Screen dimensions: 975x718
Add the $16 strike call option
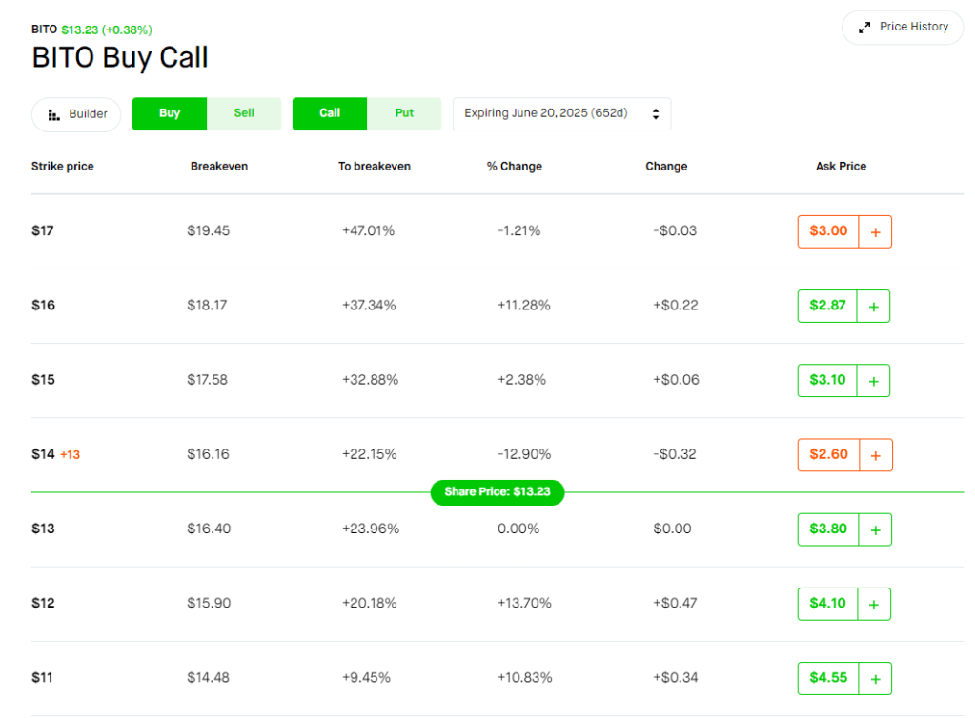point(873,306)
